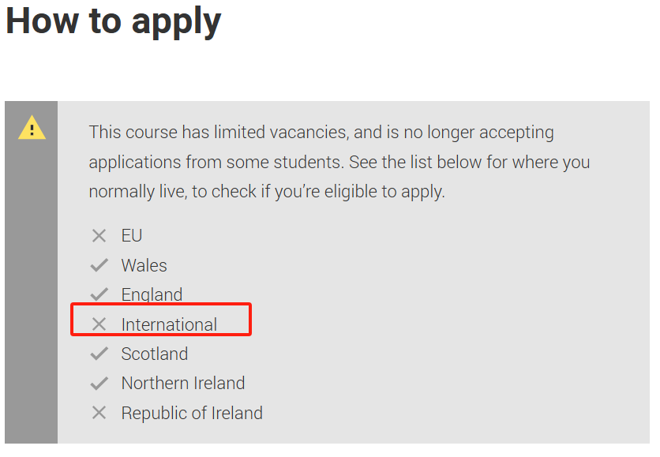The width and height of the screenshot is (660, 457).
Task: Click the word eligible in the notice
Action: pyautogui.click(x=351, y=192)
